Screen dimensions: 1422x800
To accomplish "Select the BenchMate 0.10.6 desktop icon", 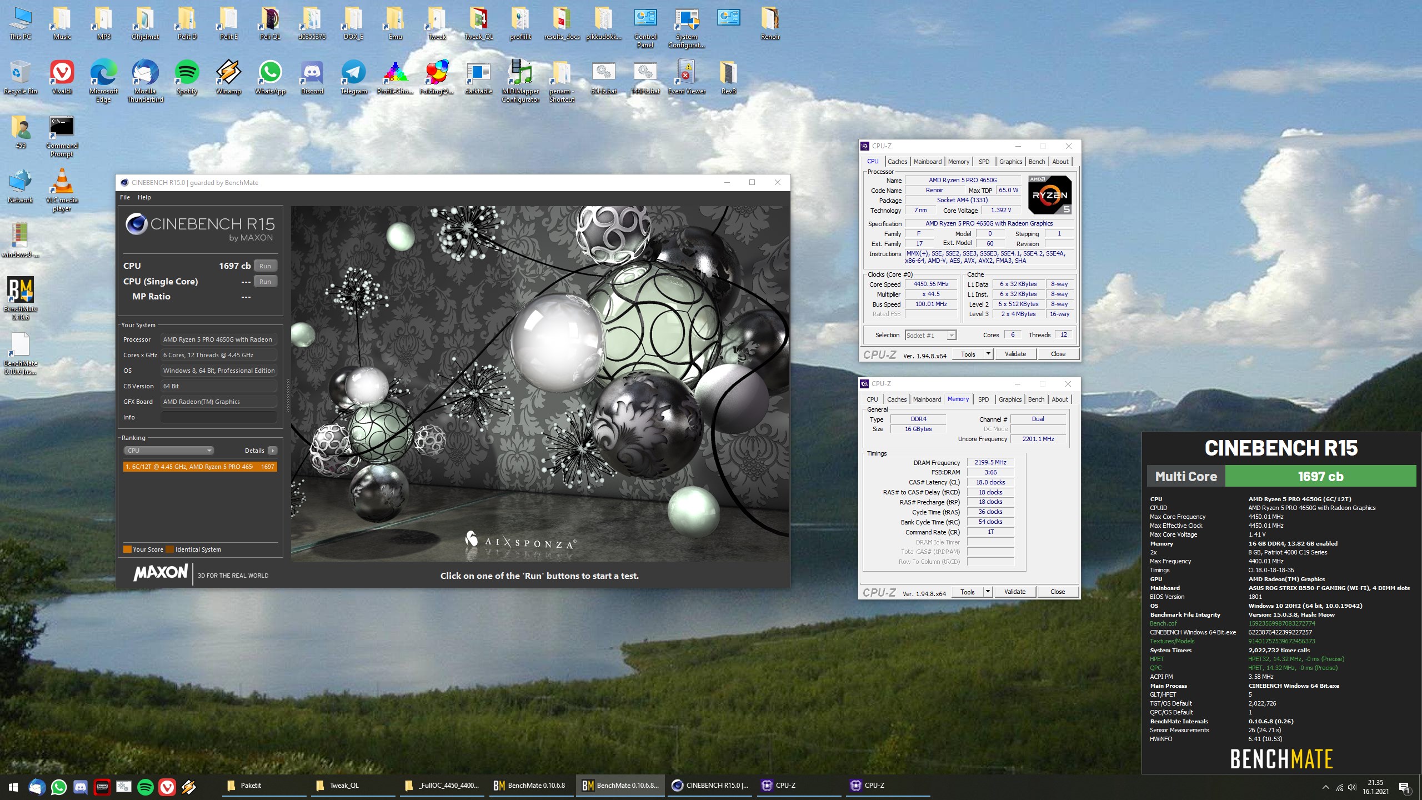I will tap(21, 299).
